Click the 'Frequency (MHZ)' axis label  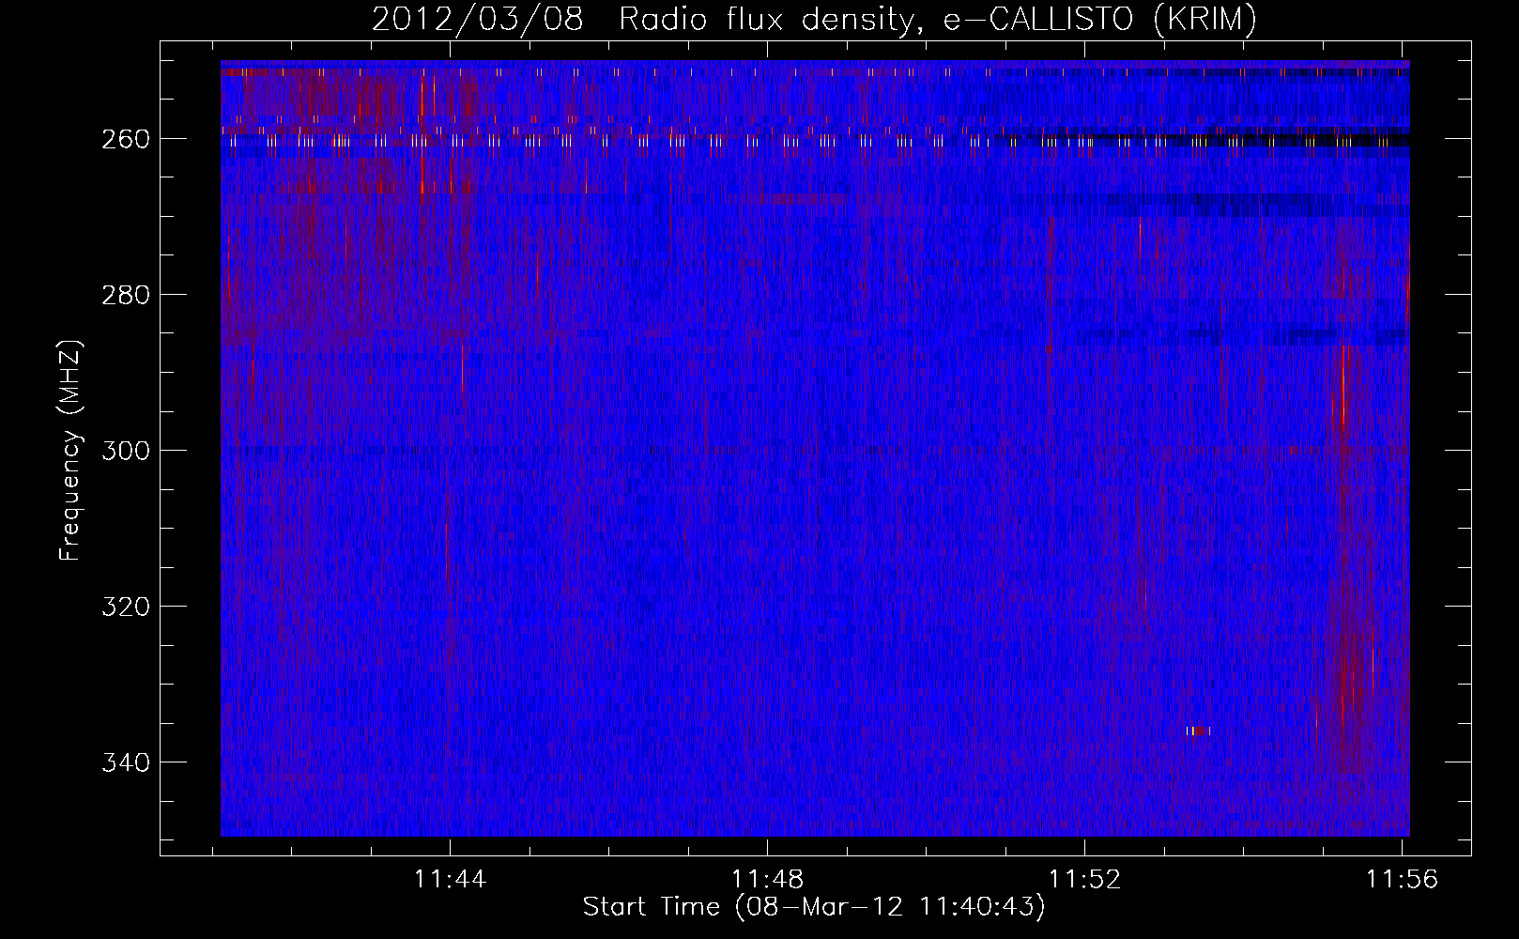(70, 450)
